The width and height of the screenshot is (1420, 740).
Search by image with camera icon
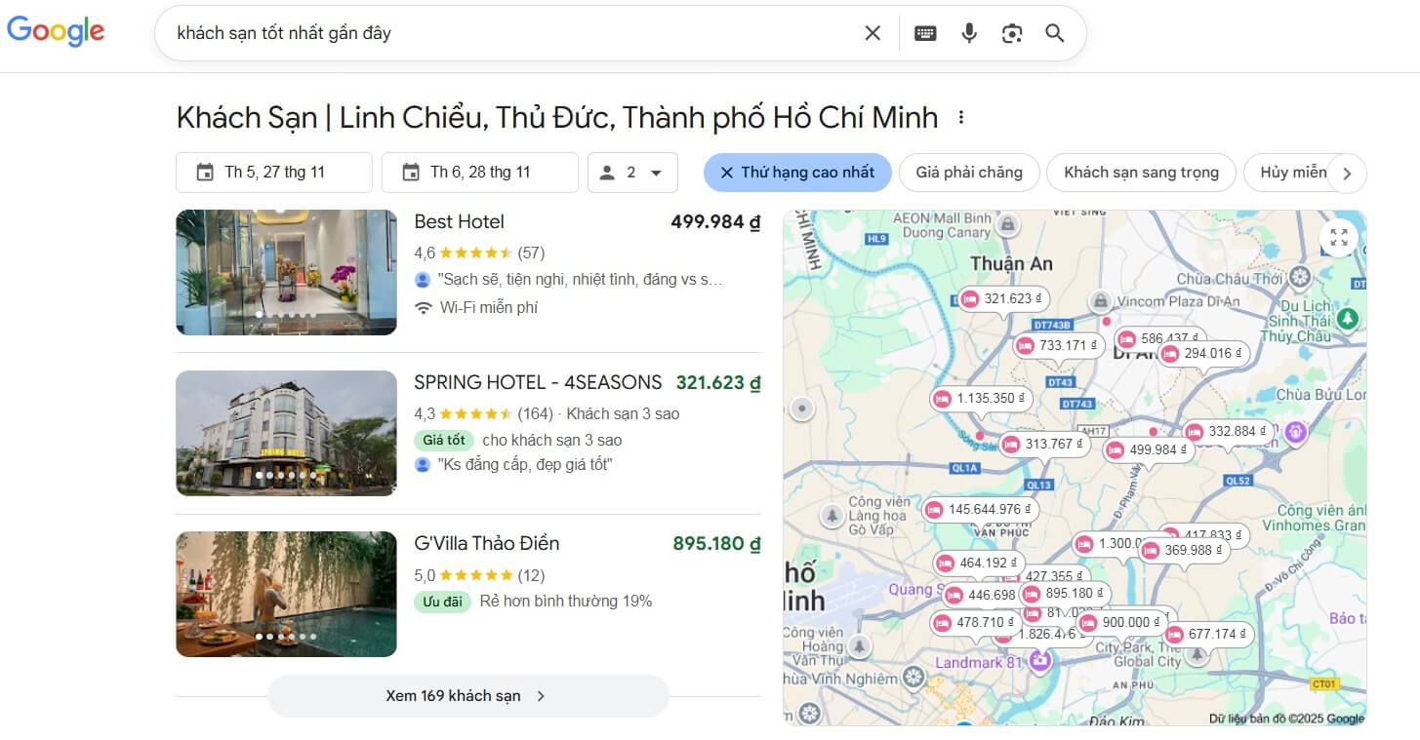click(1012, 33)
